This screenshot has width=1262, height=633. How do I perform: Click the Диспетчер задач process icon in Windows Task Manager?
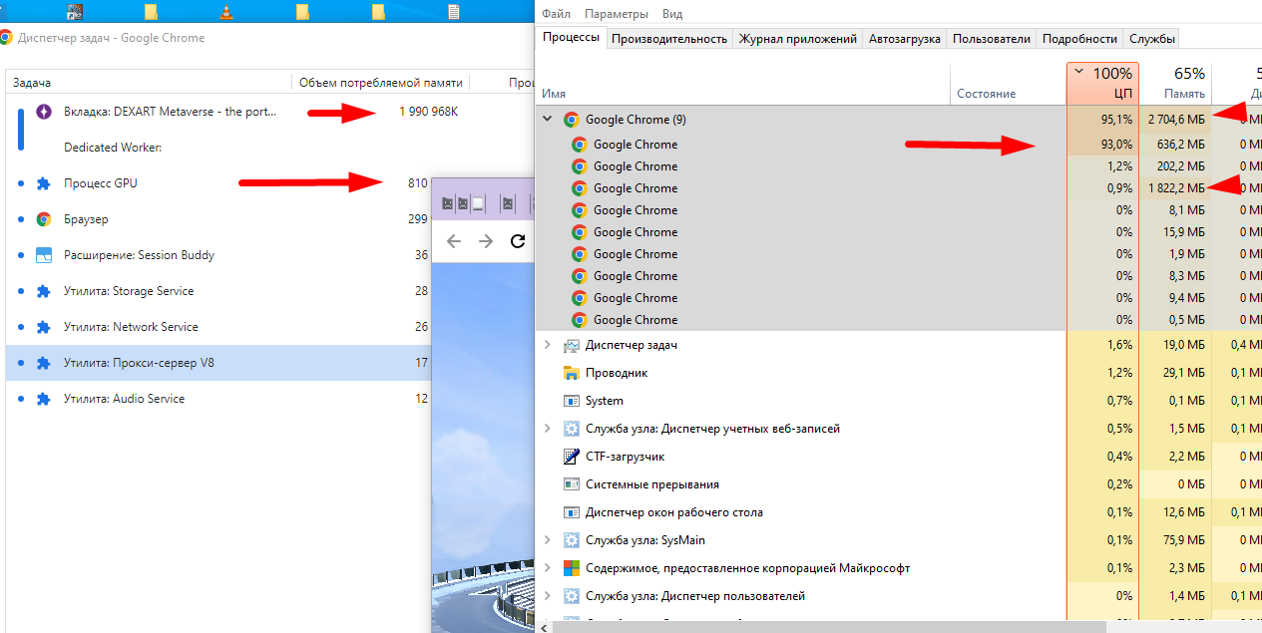coord(572,345)
